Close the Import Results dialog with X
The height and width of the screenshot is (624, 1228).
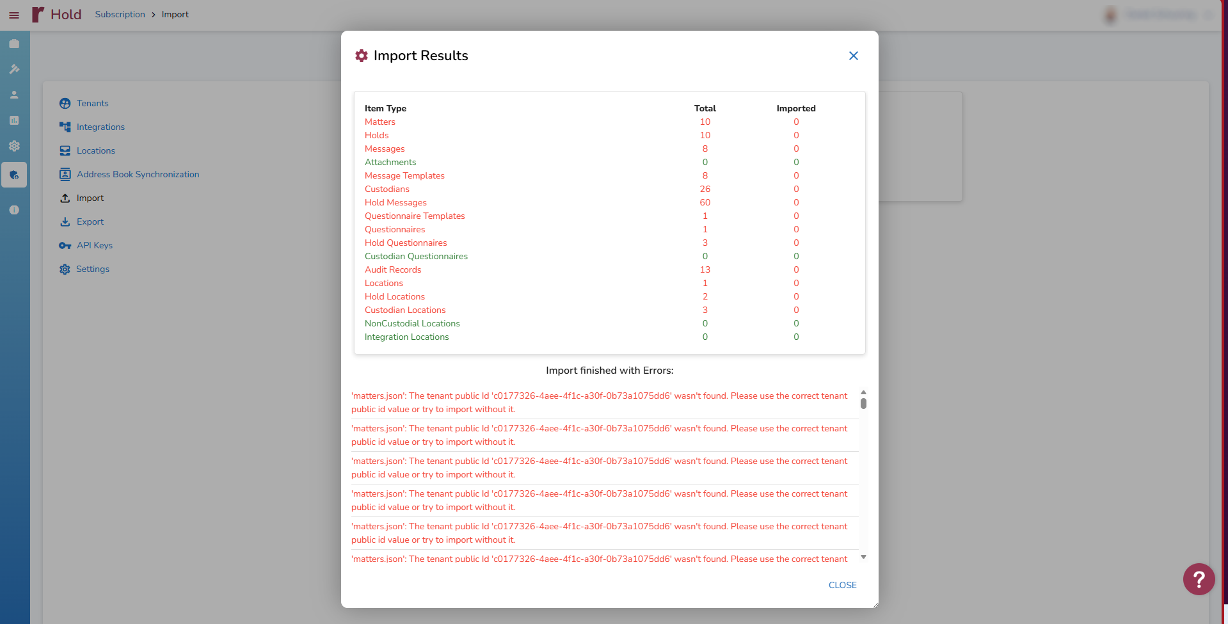tap(853, 56)
